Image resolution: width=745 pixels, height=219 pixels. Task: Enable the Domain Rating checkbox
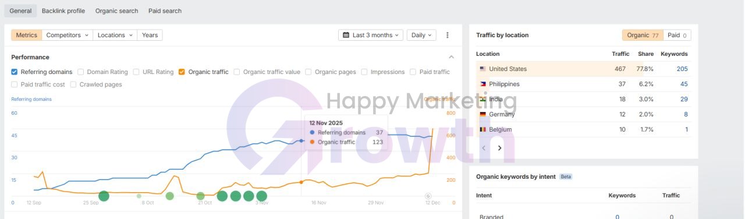[80, 72]
